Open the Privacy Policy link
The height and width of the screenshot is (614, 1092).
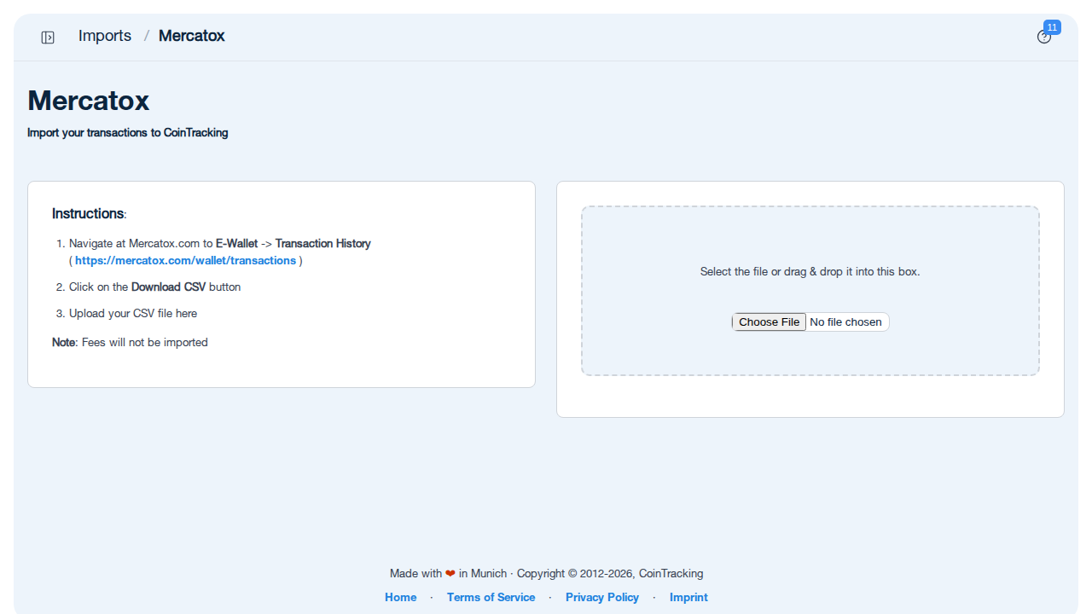pyautogui.click(x=602, y=598)
